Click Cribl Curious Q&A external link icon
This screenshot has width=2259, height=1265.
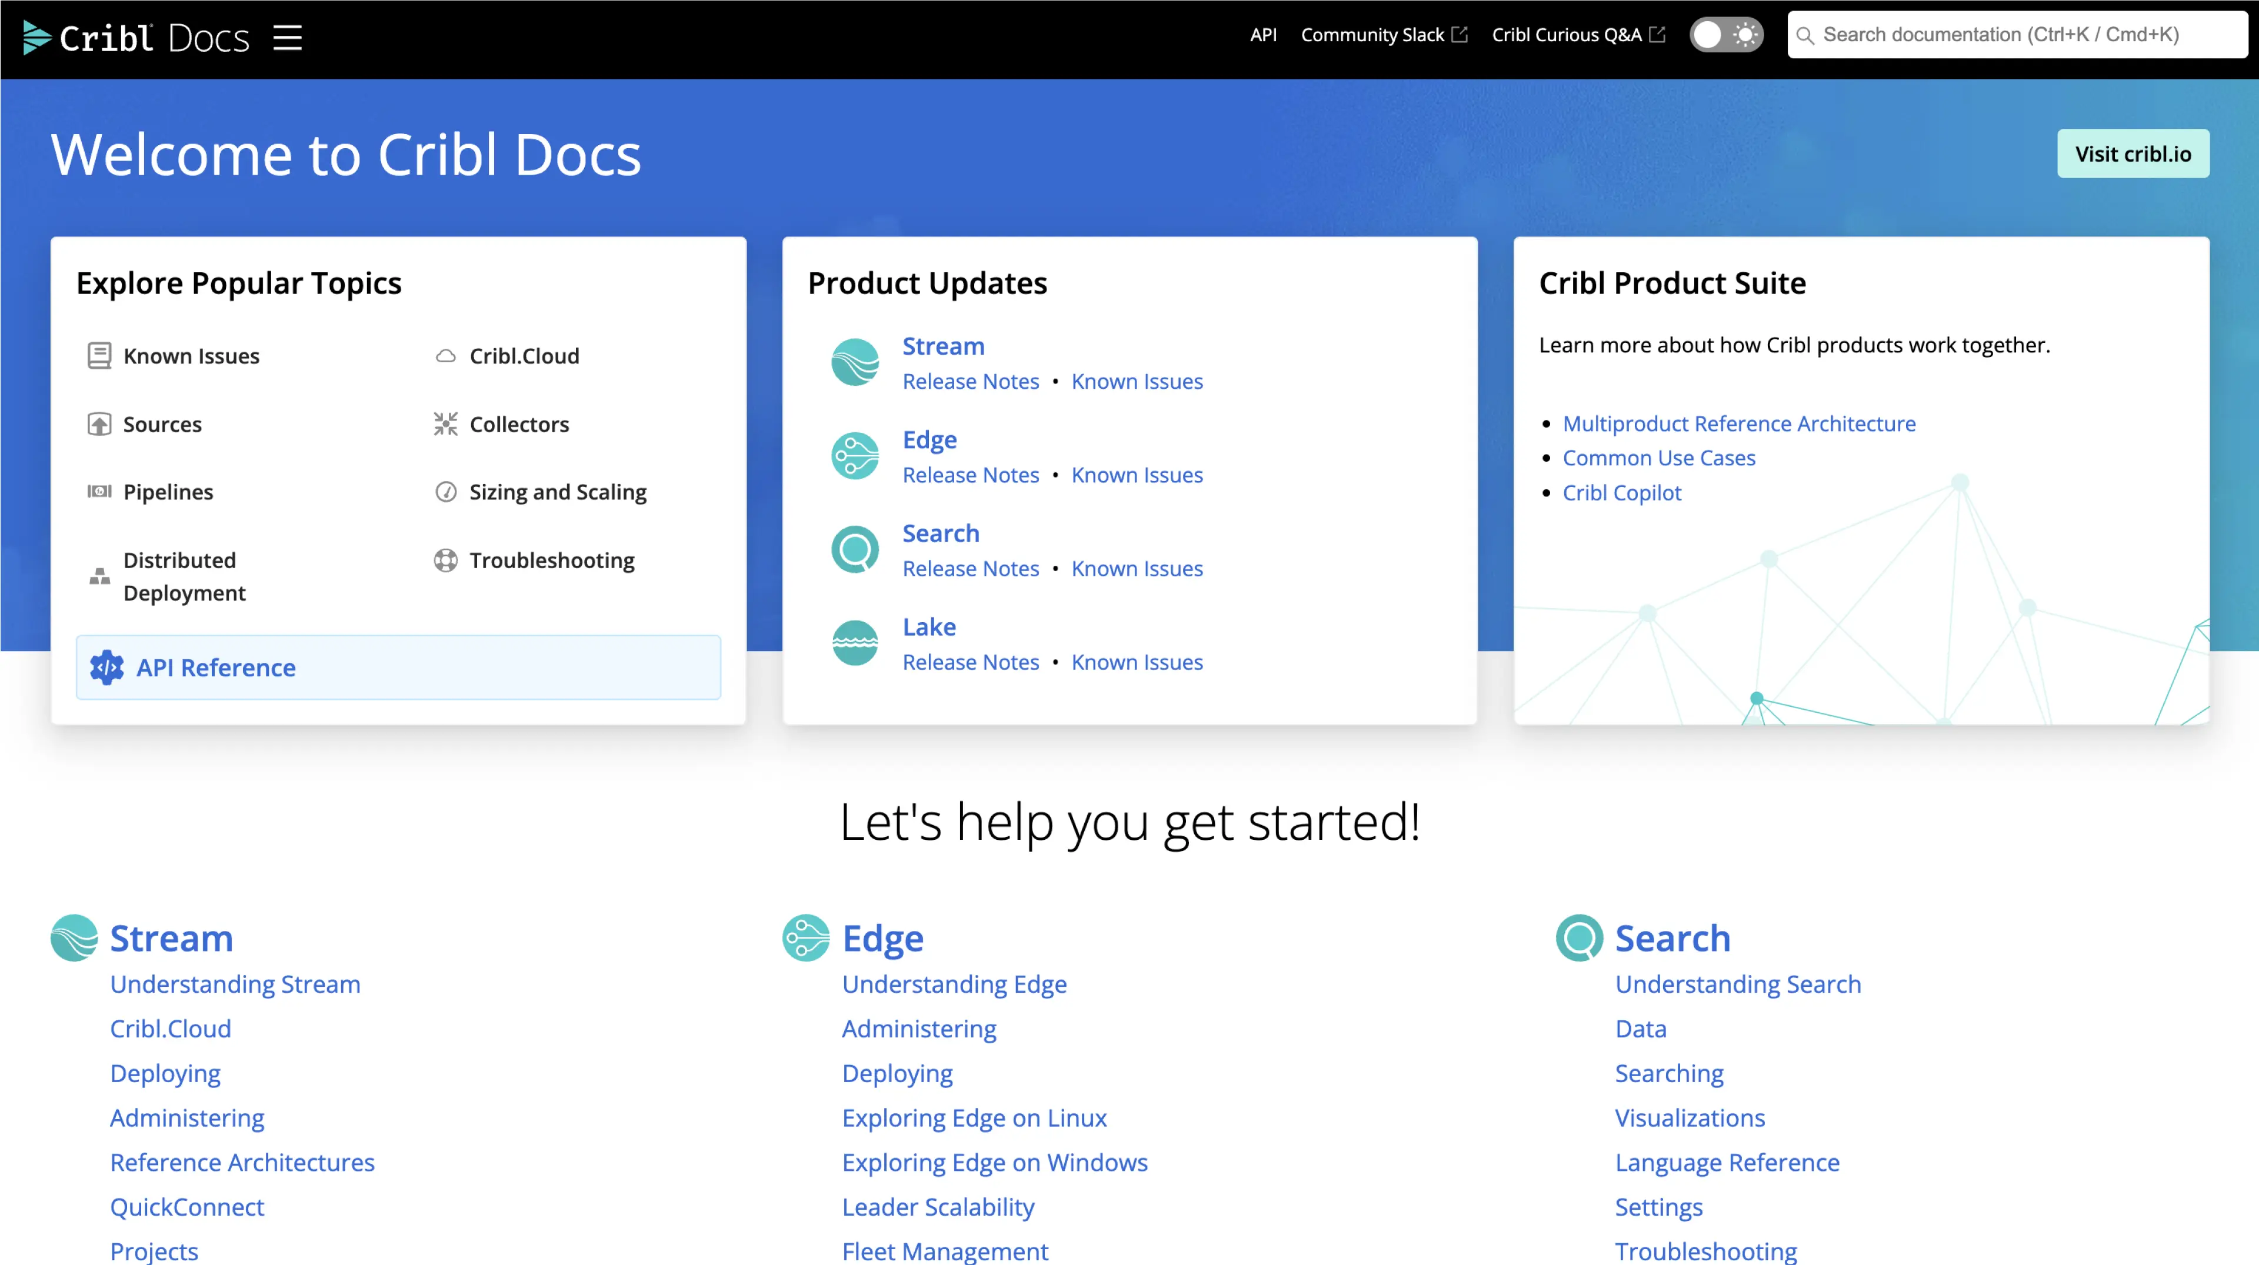click(x=1657, y=34)
